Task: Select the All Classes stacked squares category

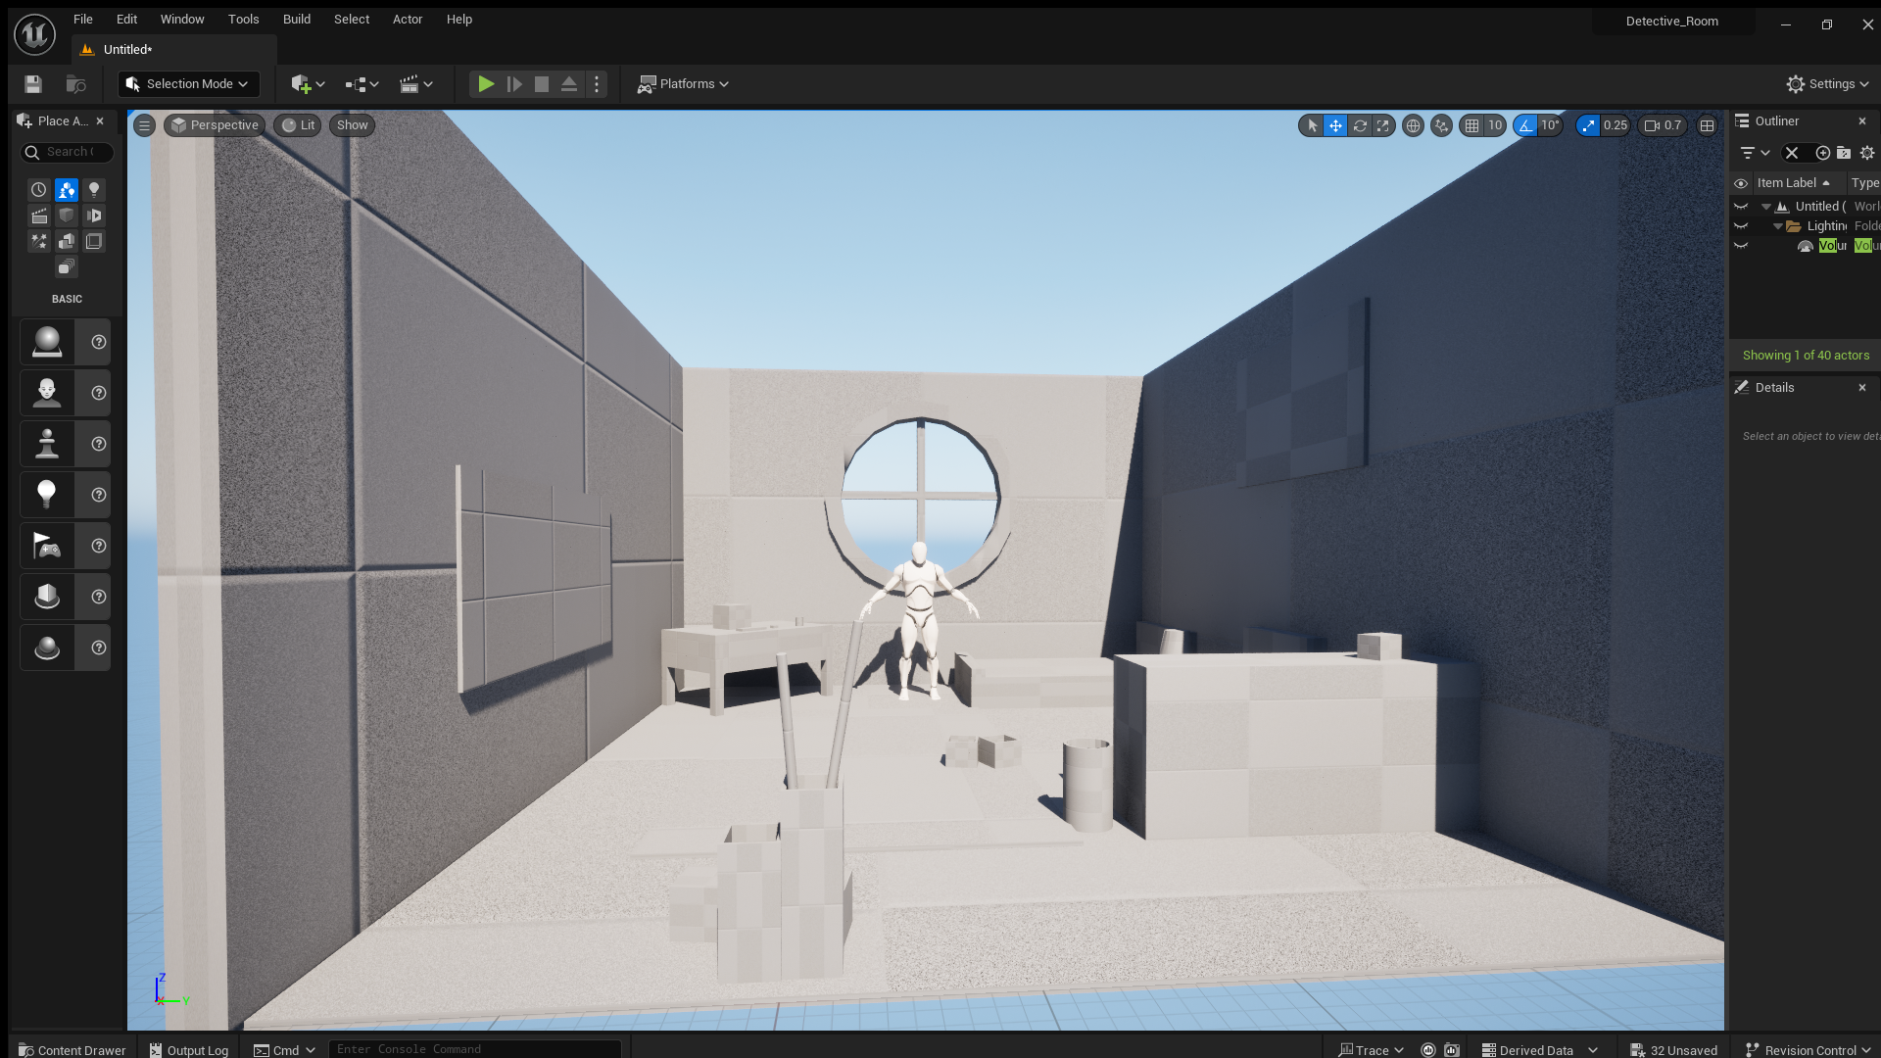Action: tap(66, 266)
